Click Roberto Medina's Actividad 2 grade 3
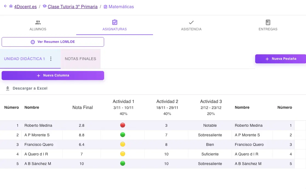The width and height of the screenshot is (306, 189). click(166, 125)
